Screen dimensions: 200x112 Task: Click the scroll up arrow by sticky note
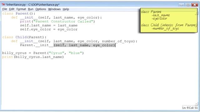(x=197, y=13)
